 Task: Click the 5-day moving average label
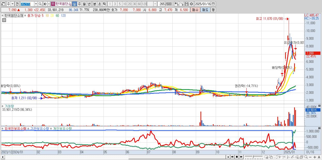[x=42, y=15]
